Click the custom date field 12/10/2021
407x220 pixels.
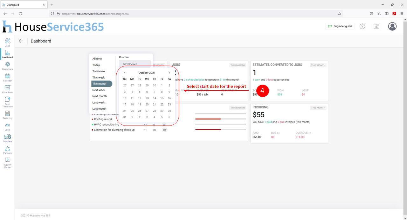point(135,64)
